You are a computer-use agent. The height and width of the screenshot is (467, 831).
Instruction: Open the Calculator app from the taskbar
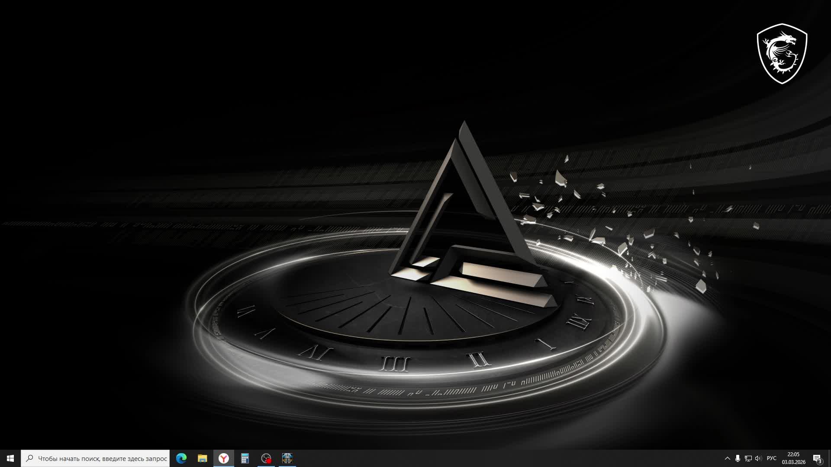coord(245,458)
